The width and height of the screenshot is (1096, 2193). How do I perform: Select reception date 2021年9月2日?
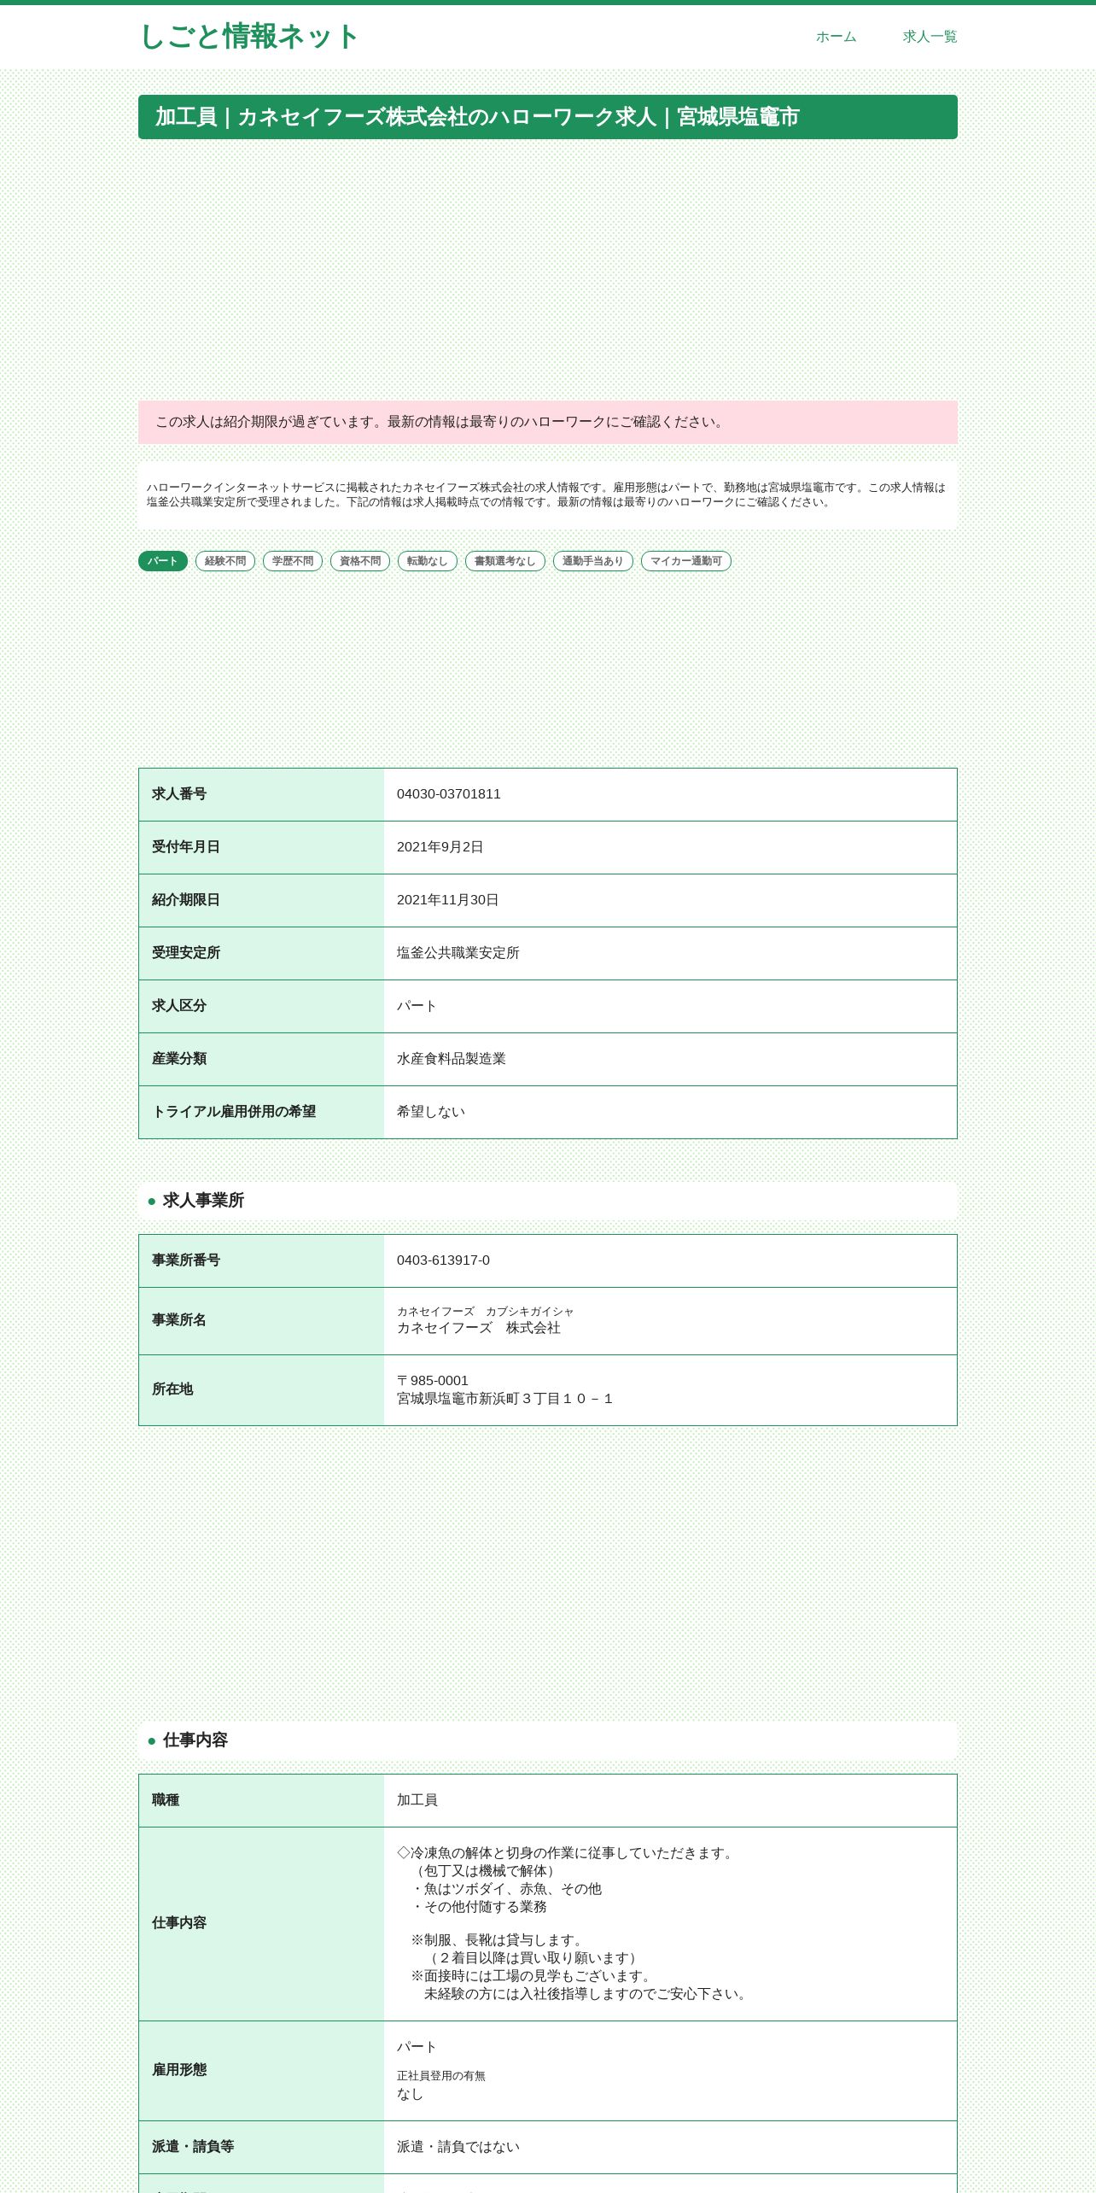[x=440, y=847]
